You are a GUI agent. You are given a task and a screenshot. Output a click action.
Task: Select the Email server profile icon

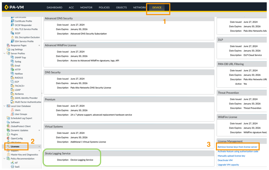click(12, 65)
